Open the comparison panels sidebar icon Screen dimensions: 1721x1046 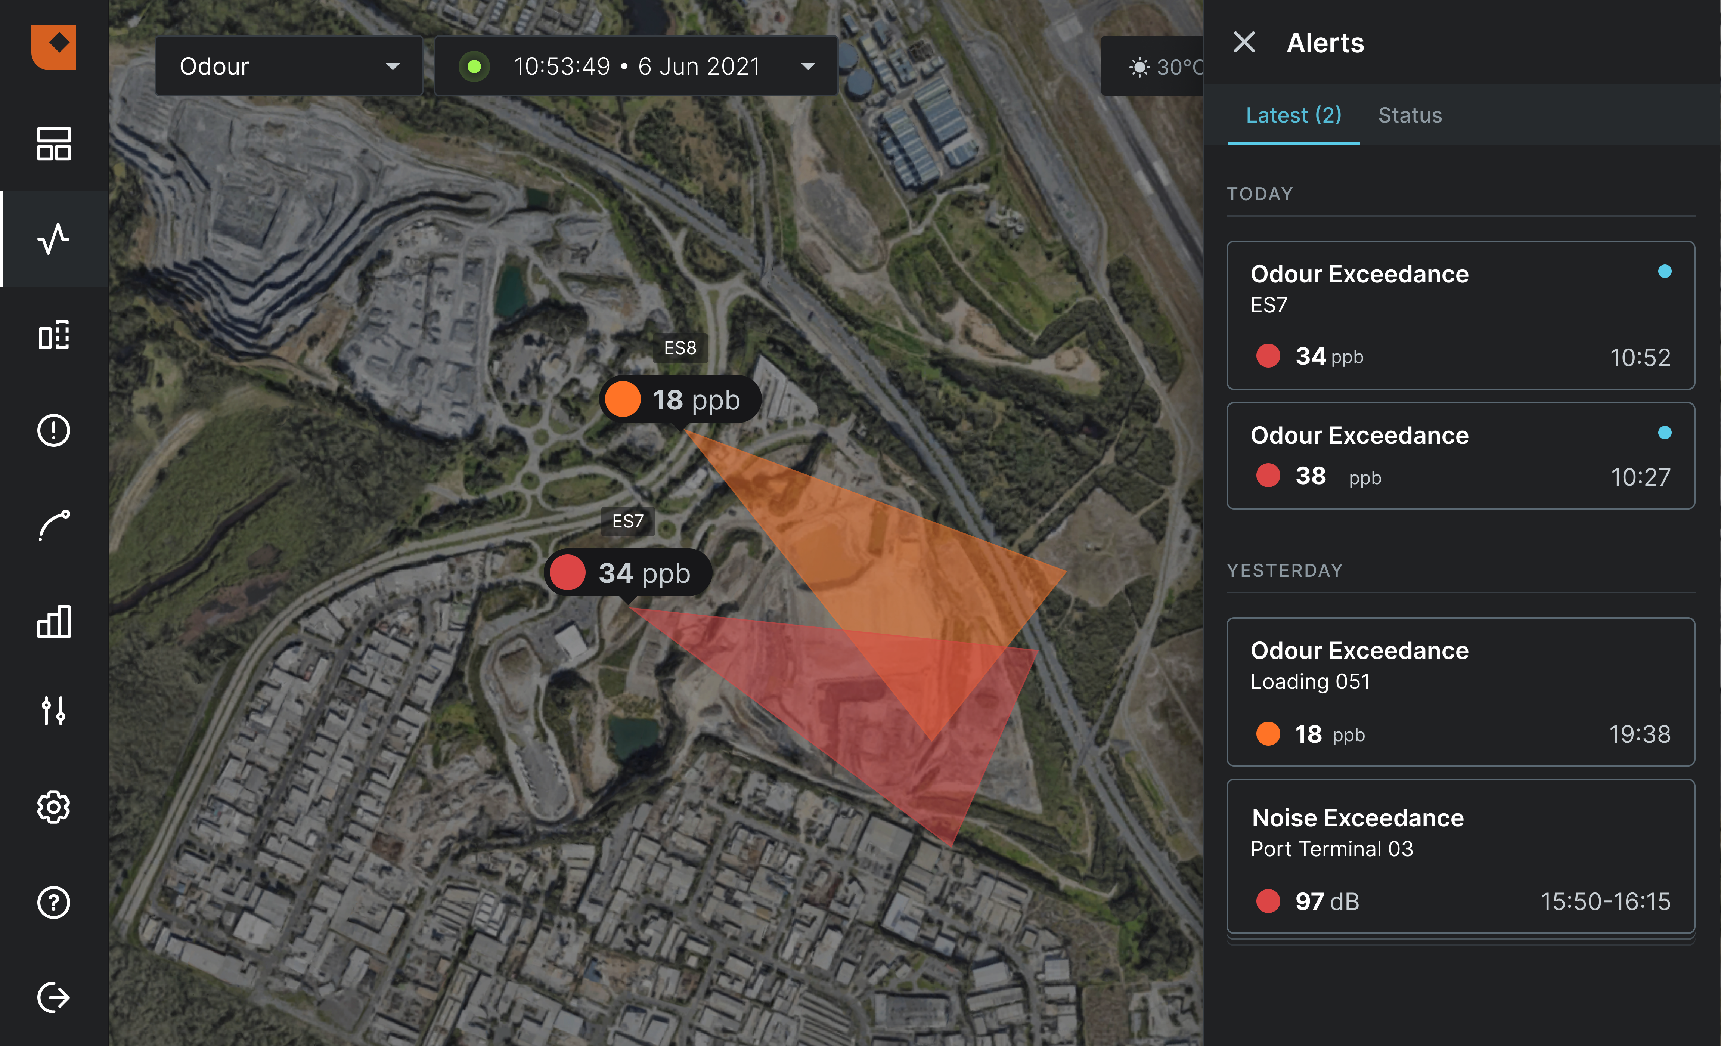[x=54, y=335]
